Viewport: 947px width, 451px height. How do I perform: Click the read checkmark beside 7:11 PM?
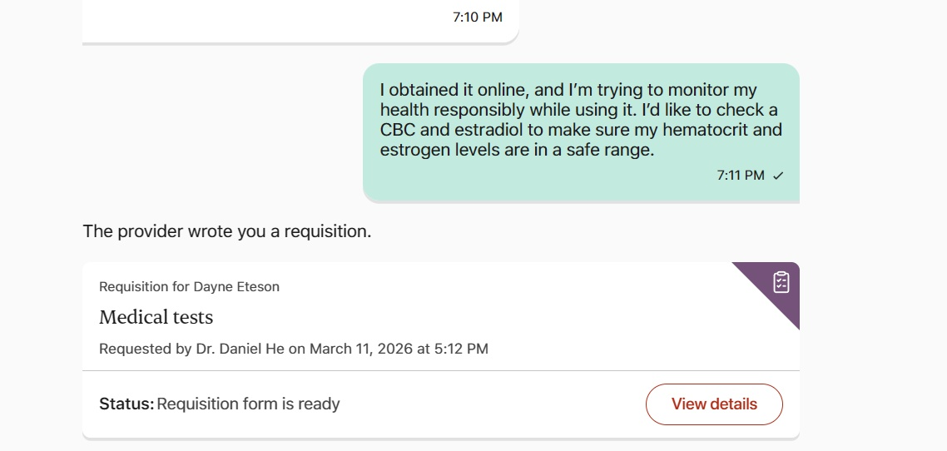[x=778, y=176]
